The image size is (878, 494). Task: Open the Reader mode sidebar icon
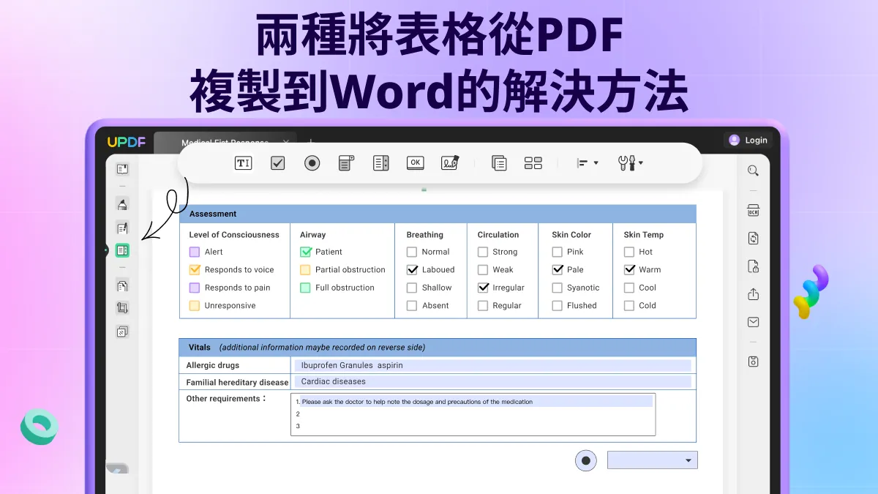(122, 169)
